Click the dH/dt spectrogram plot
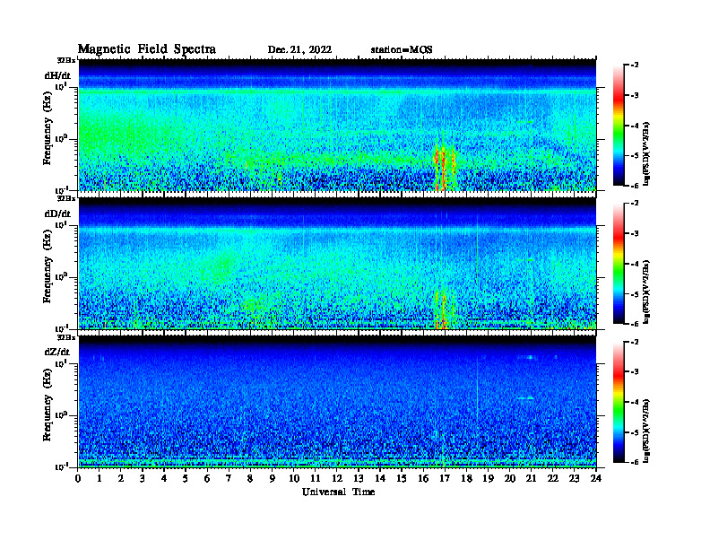This screenshot has height=549, width=710. click(337, 125)
